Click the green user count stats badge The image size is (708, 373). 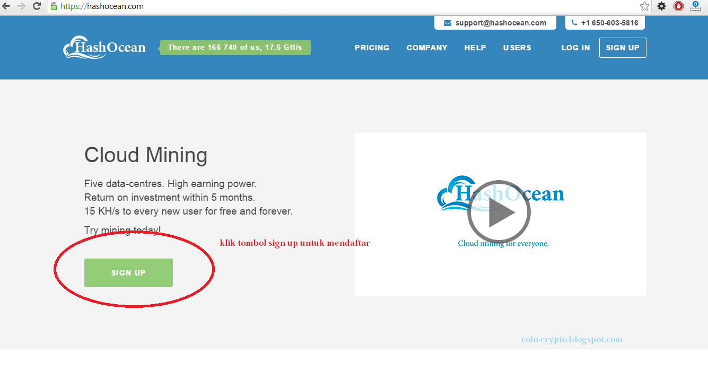[235, 48]
